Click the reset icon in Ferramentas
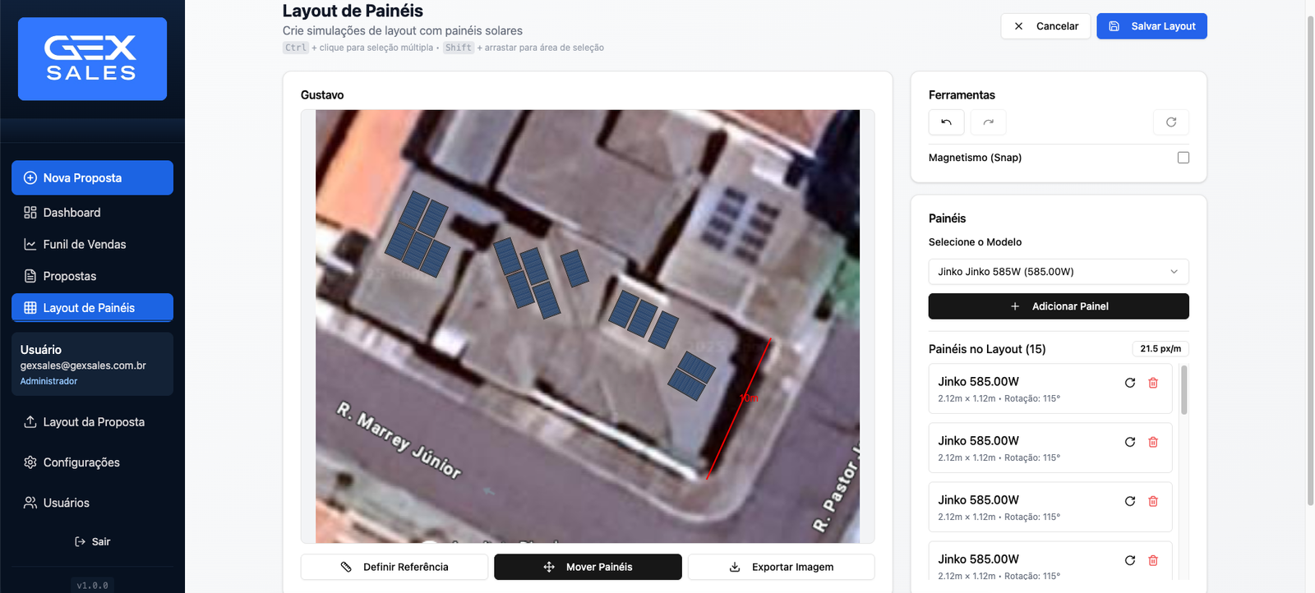The image size is (1315, 593). [1170, 122]
